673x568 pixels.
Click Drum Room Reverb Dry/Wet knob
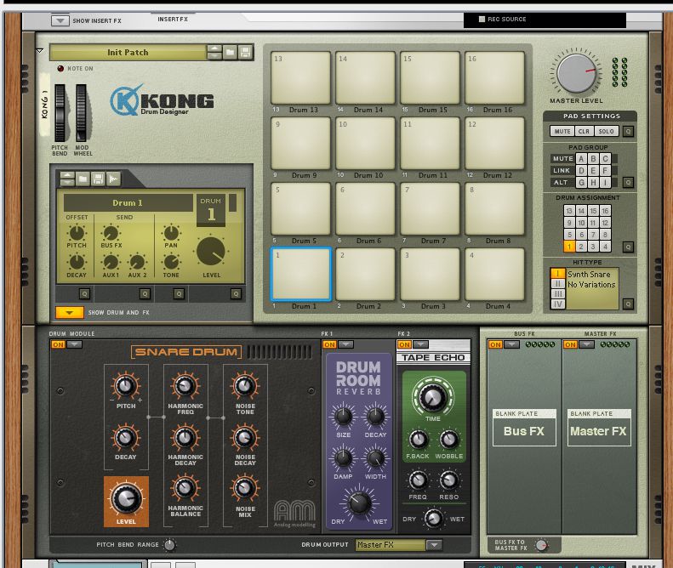pyautogui.click(x=359, y=503)
